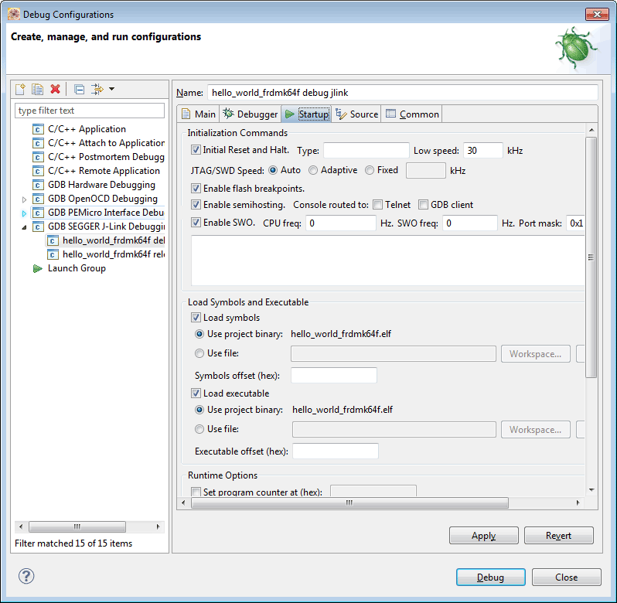The height and width of the screenshot is (603, 617).
Task: Click the Duplicate launch configuration icon
Action: click(x=37, y=90)
